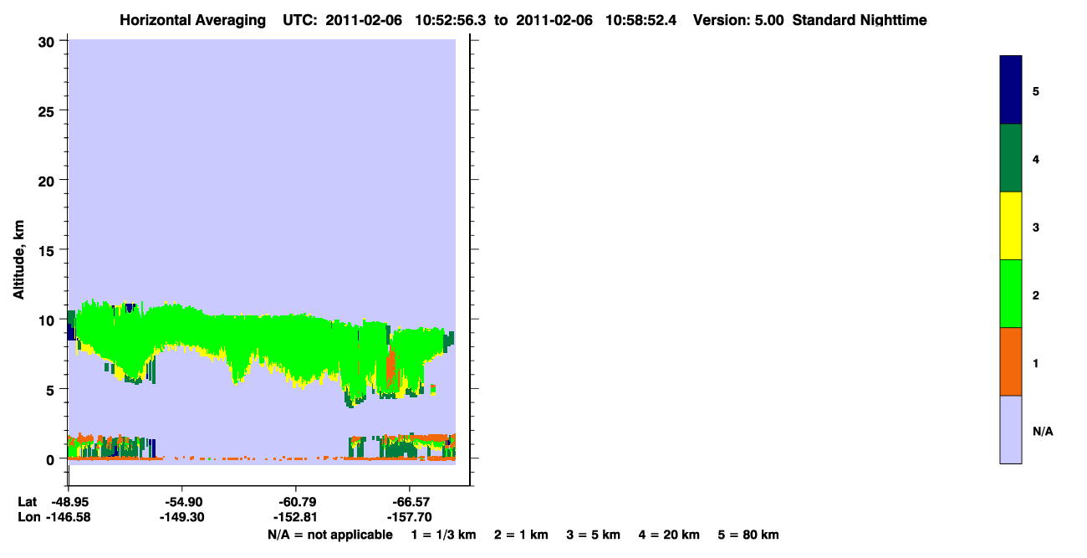Click the number 5 beside the colorbar
1087x558 pixels.
pos(1036,90)
